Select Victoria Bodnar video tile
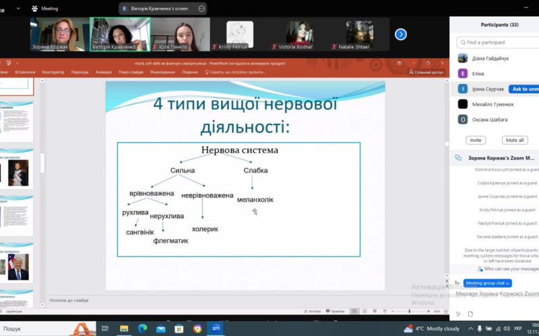The width and height of the screenshot is (539, 336). coord(299,34)
